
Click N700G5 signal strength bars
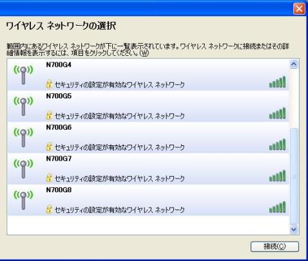(278, 113)
